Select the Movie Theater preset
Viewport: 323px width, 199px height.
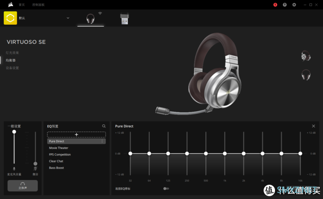click(58, 148)
